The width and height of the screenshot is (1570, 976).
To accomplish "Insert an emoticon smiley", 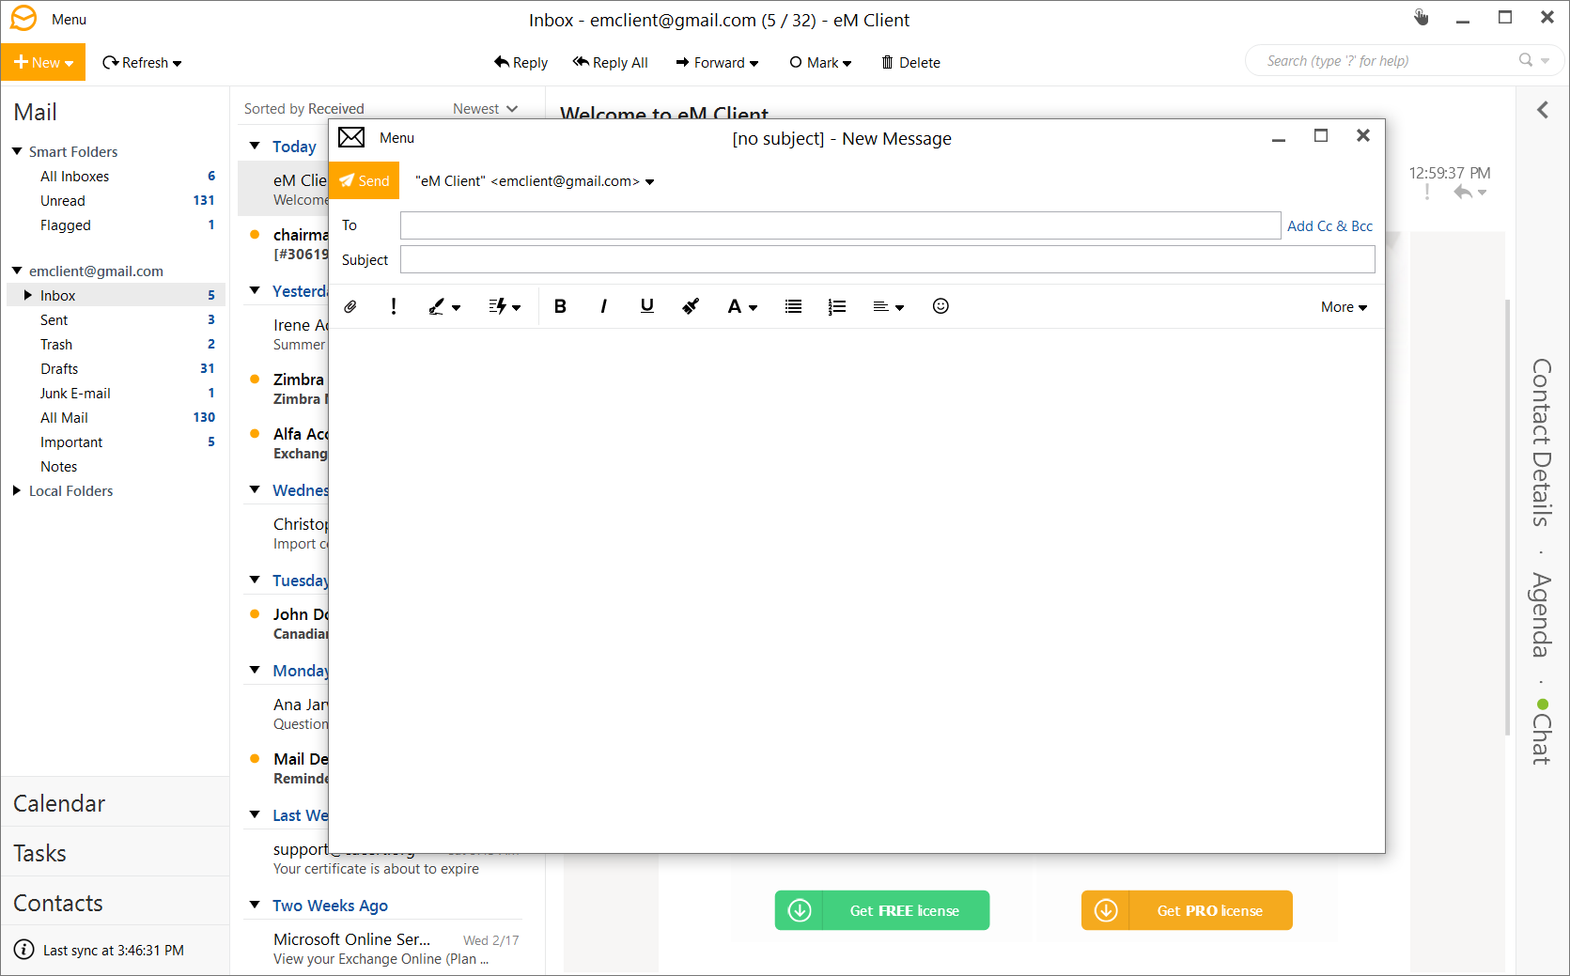I will point(940,306).
